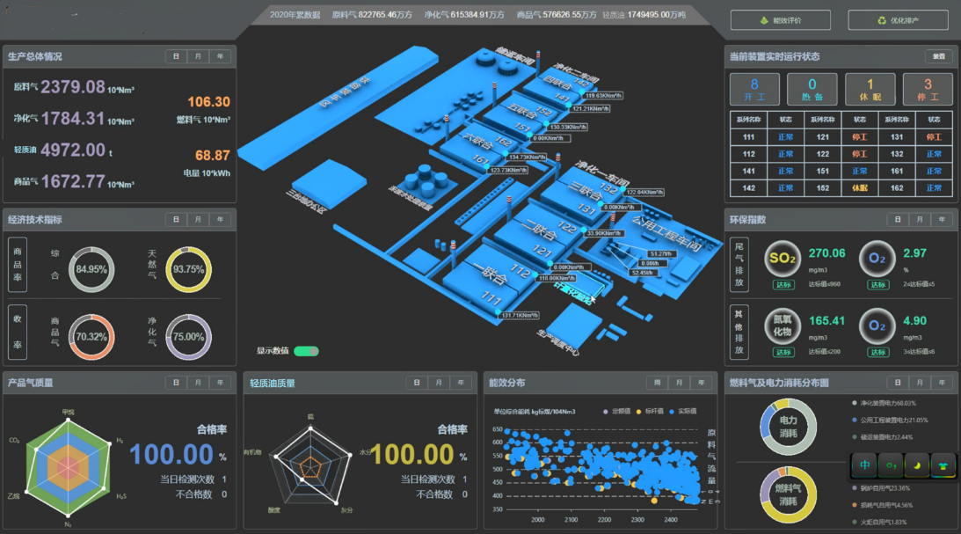Select 日 tab in 环保指数 panel
Image resolution: width=961 pixels, height=534 pixels.
point(897,219)
